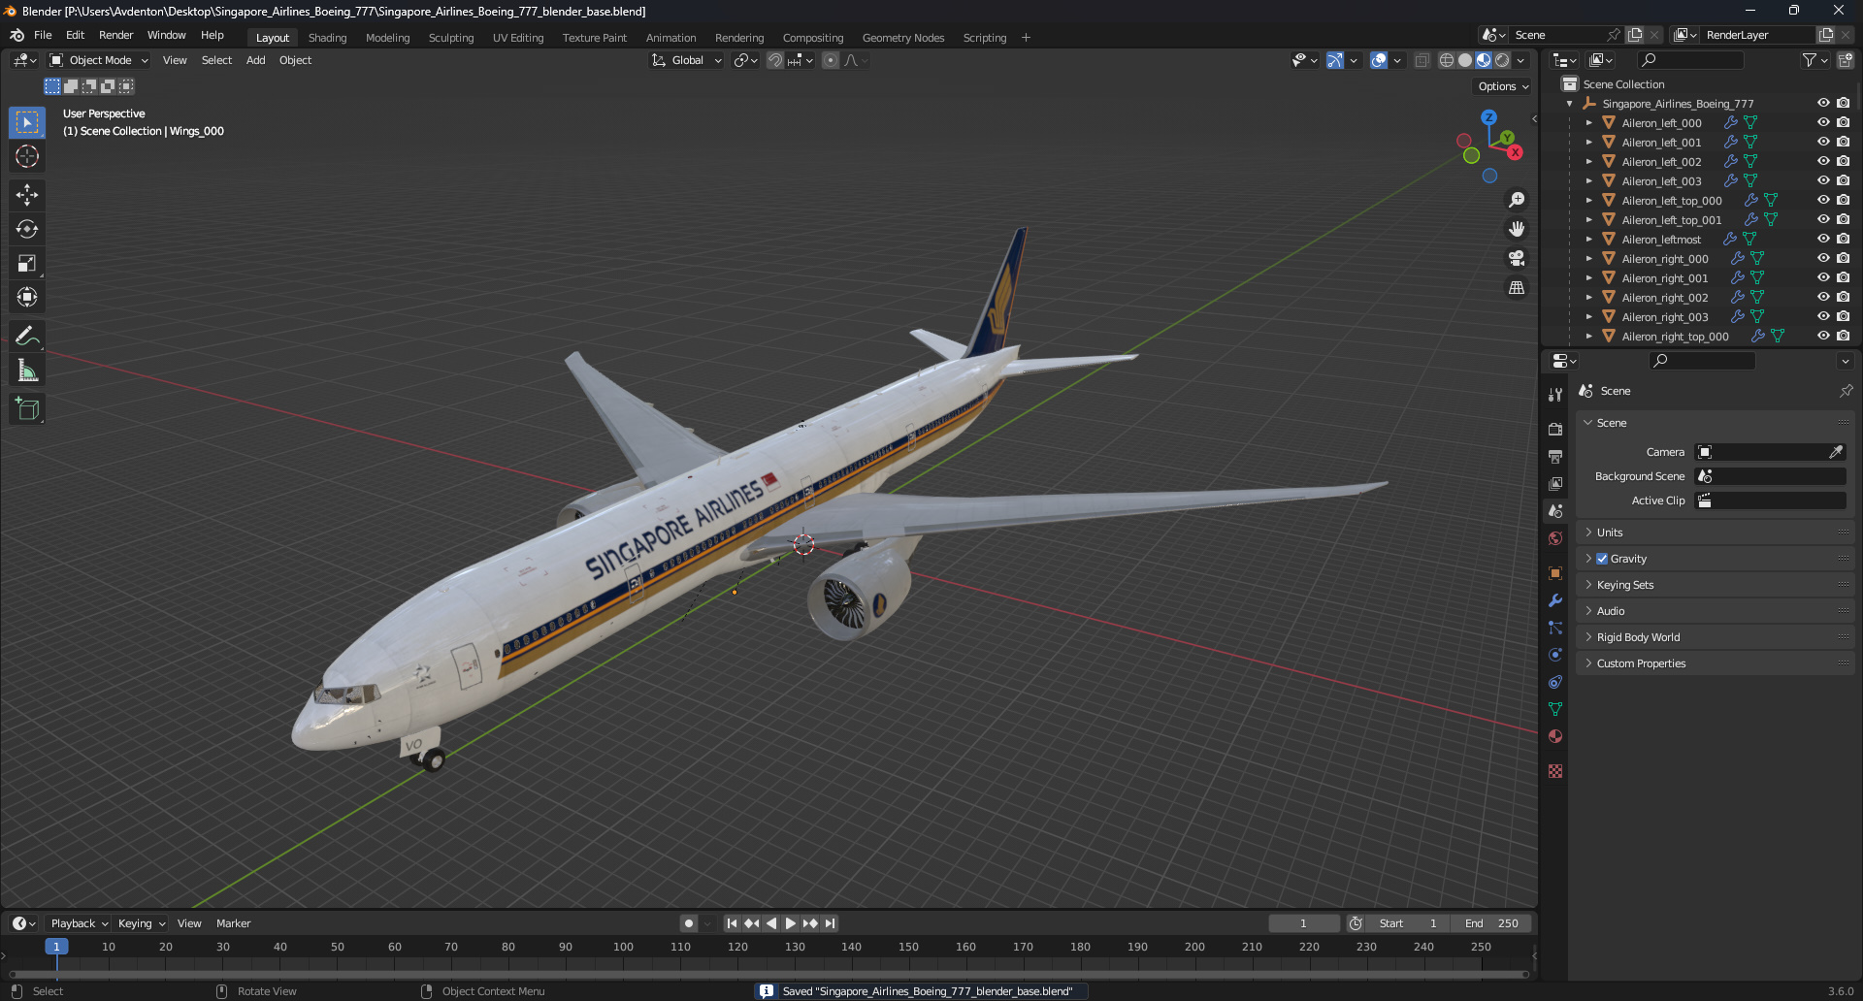Open the viewport Add menu
The image size is (1863, 1001).
pos(255,60)
